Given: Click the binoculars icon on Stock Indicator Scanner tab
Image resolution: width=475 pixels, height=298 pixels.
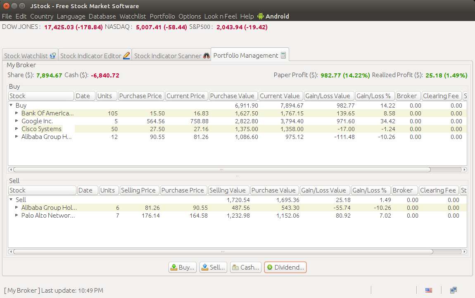Looking at the screenshot, I should (x=206, y=56).
